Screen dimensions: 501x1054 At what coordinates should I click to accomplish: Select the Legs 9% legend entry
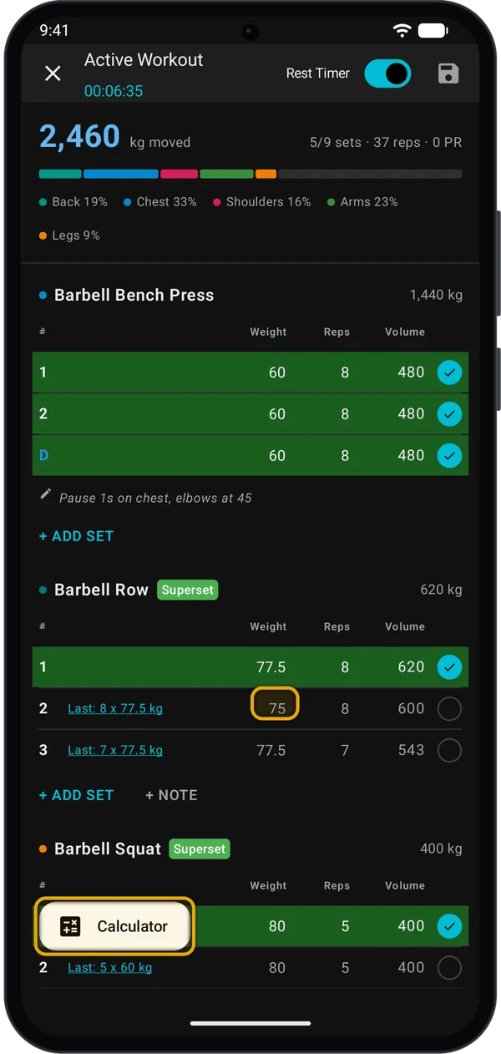[x=69, y=236]
